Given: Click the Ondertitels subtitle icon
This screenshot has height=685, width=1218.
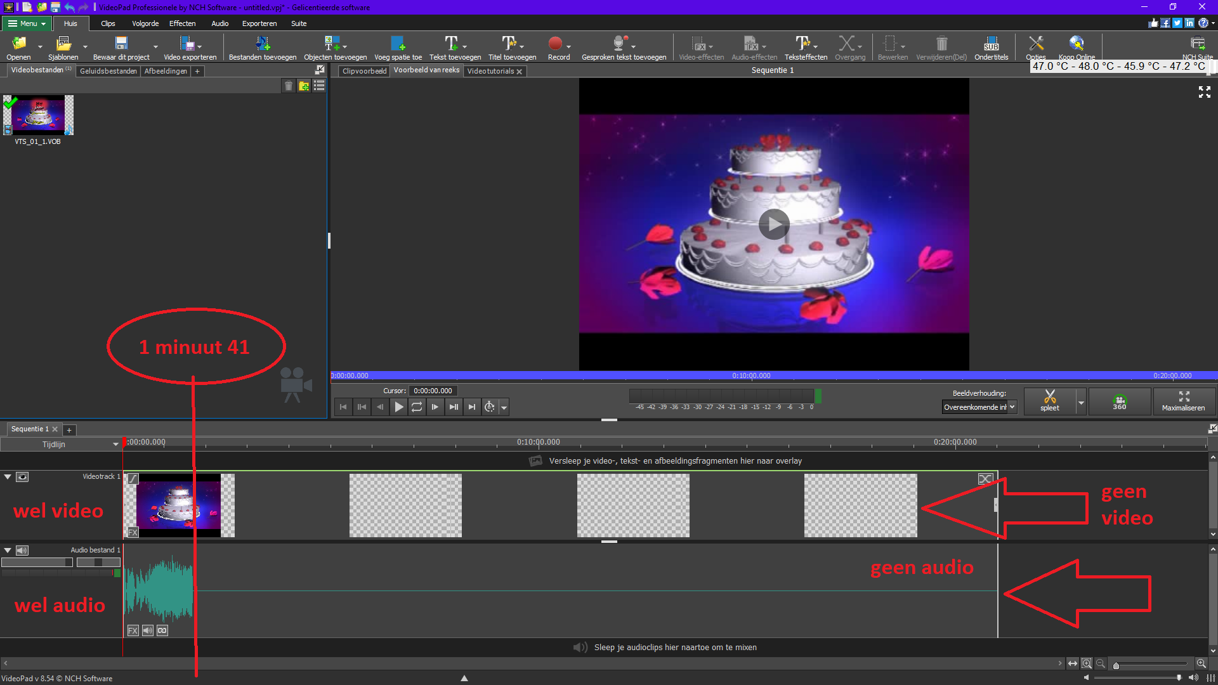Looking at the screenshot, I should pos(991,44).
